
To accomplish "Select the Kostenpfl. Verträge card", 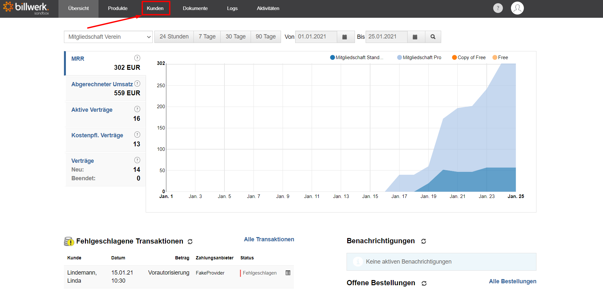I will point(106,140).
